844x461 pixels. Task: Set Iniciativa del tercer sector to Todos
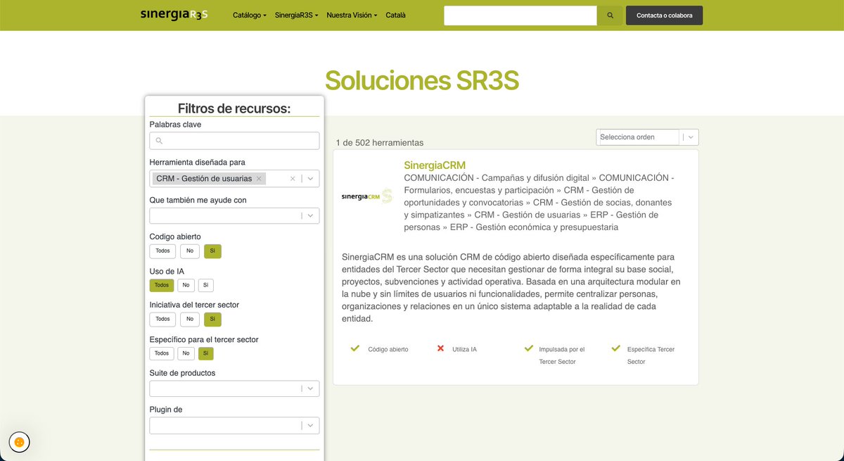point(162,320)
